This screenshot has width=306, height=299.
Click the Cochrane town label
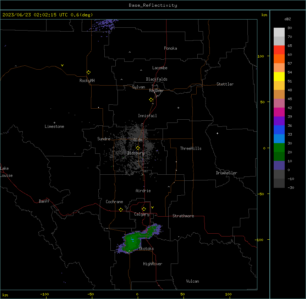(x=114, y=202)
